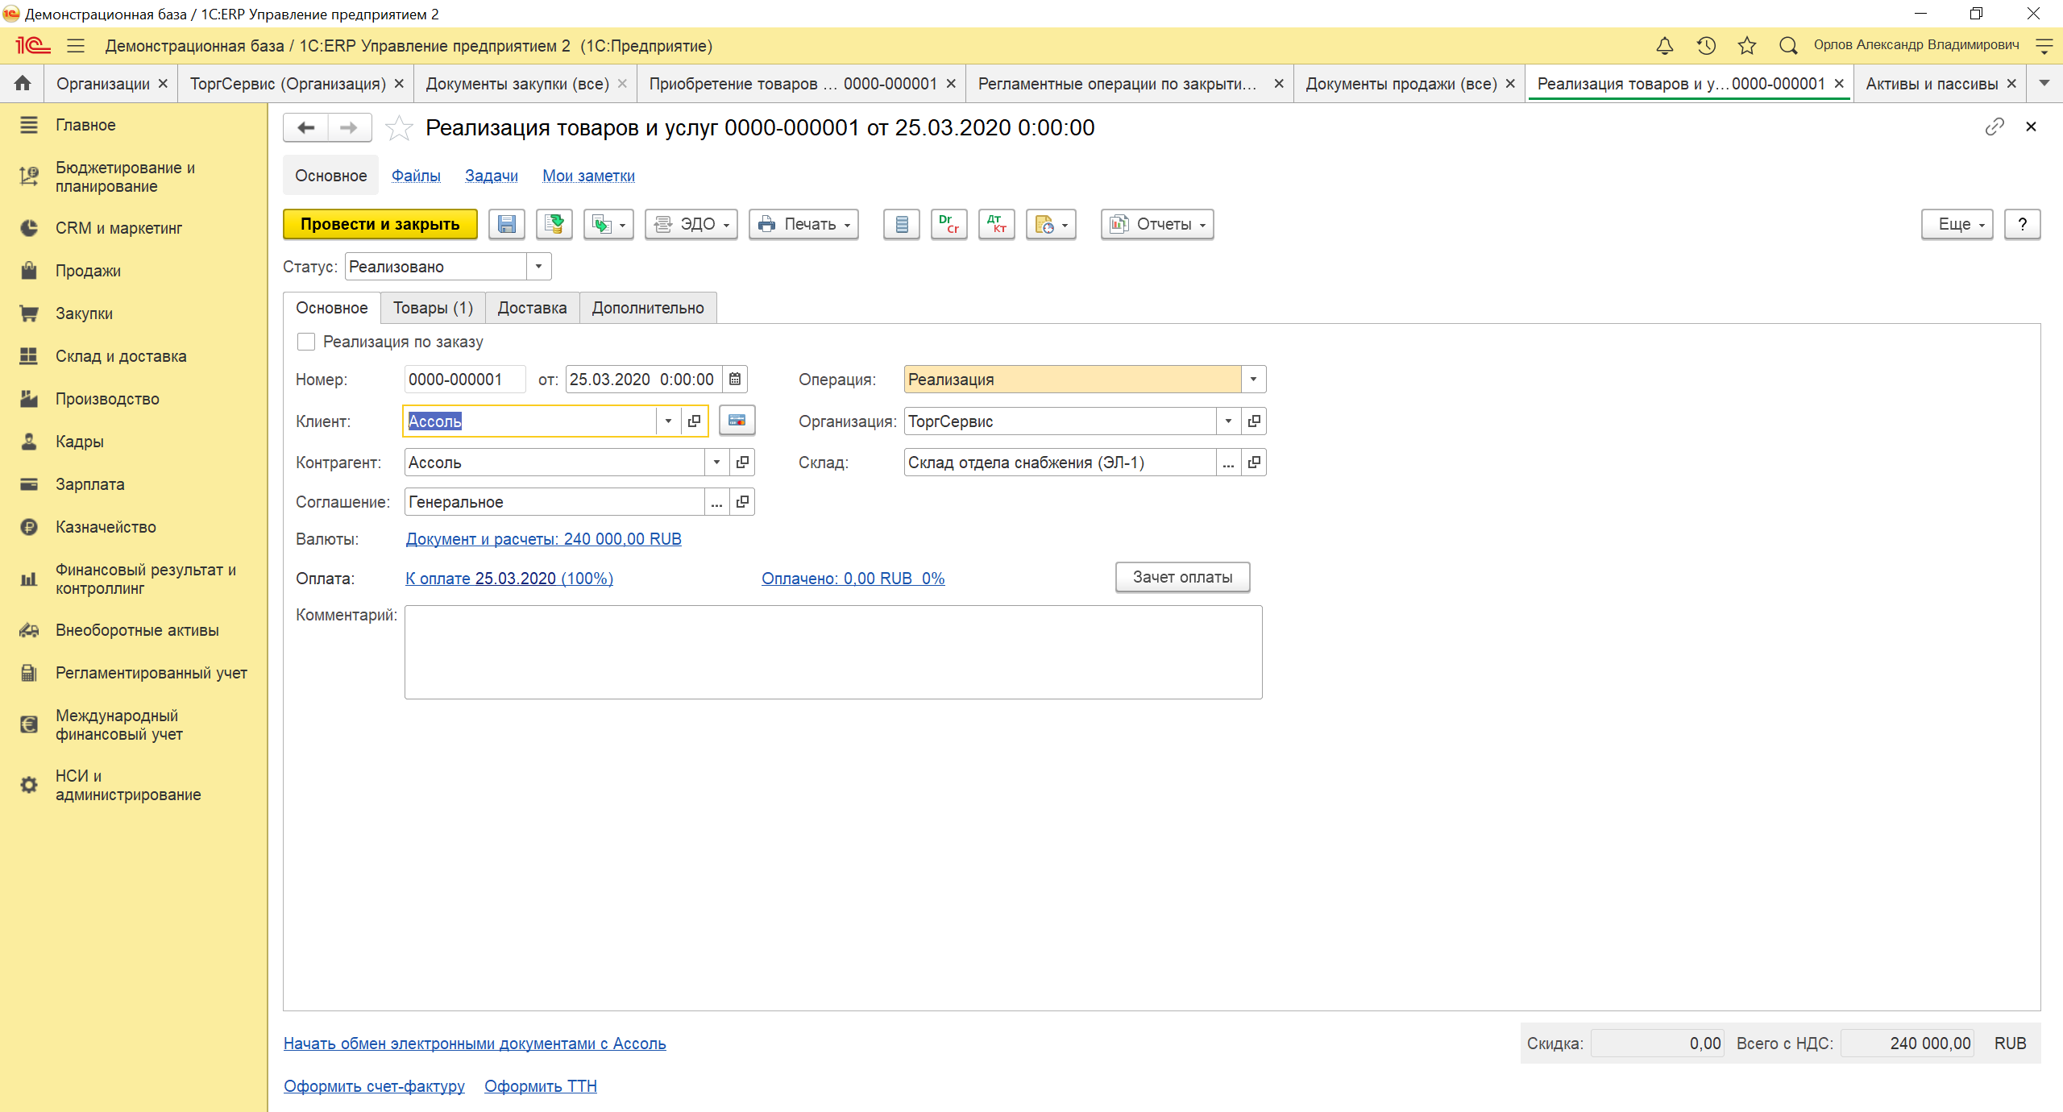Show the list of all open tabs

[2044, 83]
